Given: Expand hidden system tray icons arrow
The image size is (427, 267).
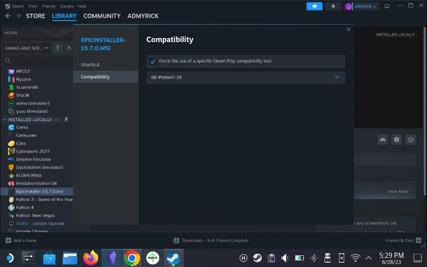Looking at the screenshot, I should click(368, 258).
